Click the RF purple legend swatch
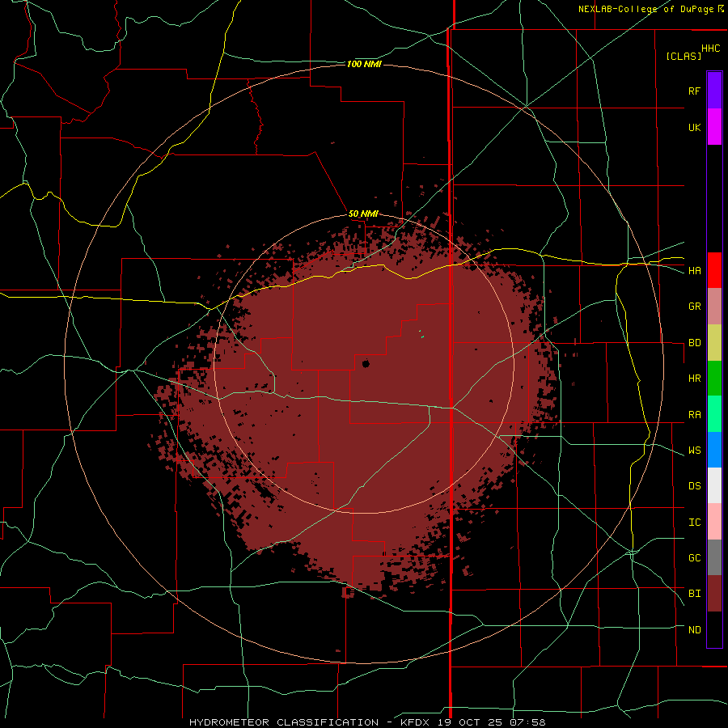728x728 pixels. 714,90
